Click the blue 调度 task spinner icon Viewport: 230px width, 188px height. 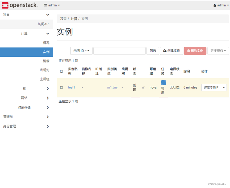coord(163,82)
